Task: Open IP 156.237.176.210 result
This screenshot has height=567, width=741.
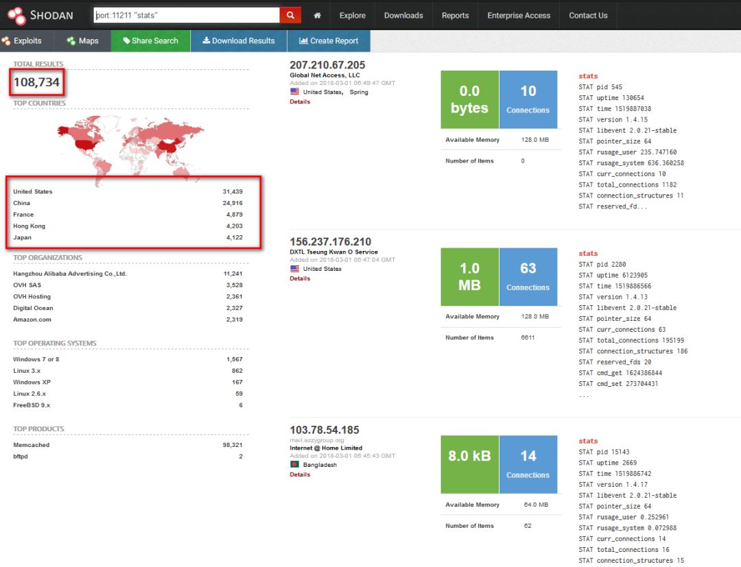Action: pos(330,242)
